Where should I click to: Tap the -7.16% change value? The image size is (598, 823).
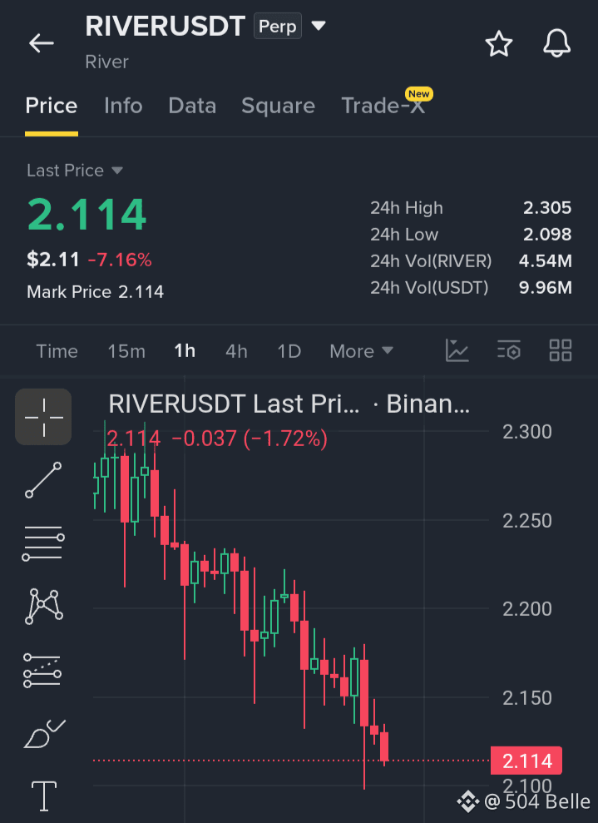point(120,260)
